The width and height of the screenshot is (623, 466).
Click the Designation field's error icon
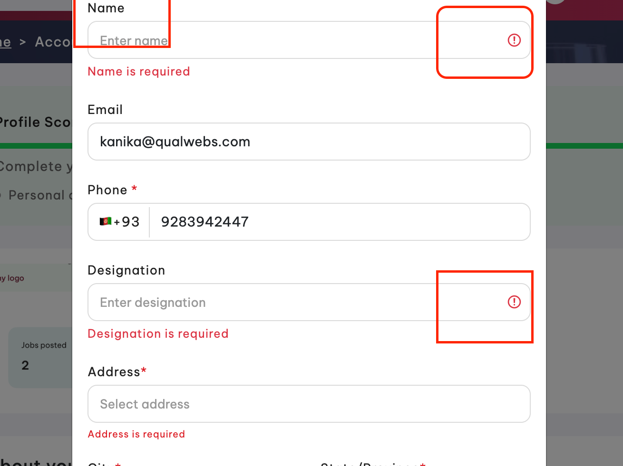pos(514,302)
